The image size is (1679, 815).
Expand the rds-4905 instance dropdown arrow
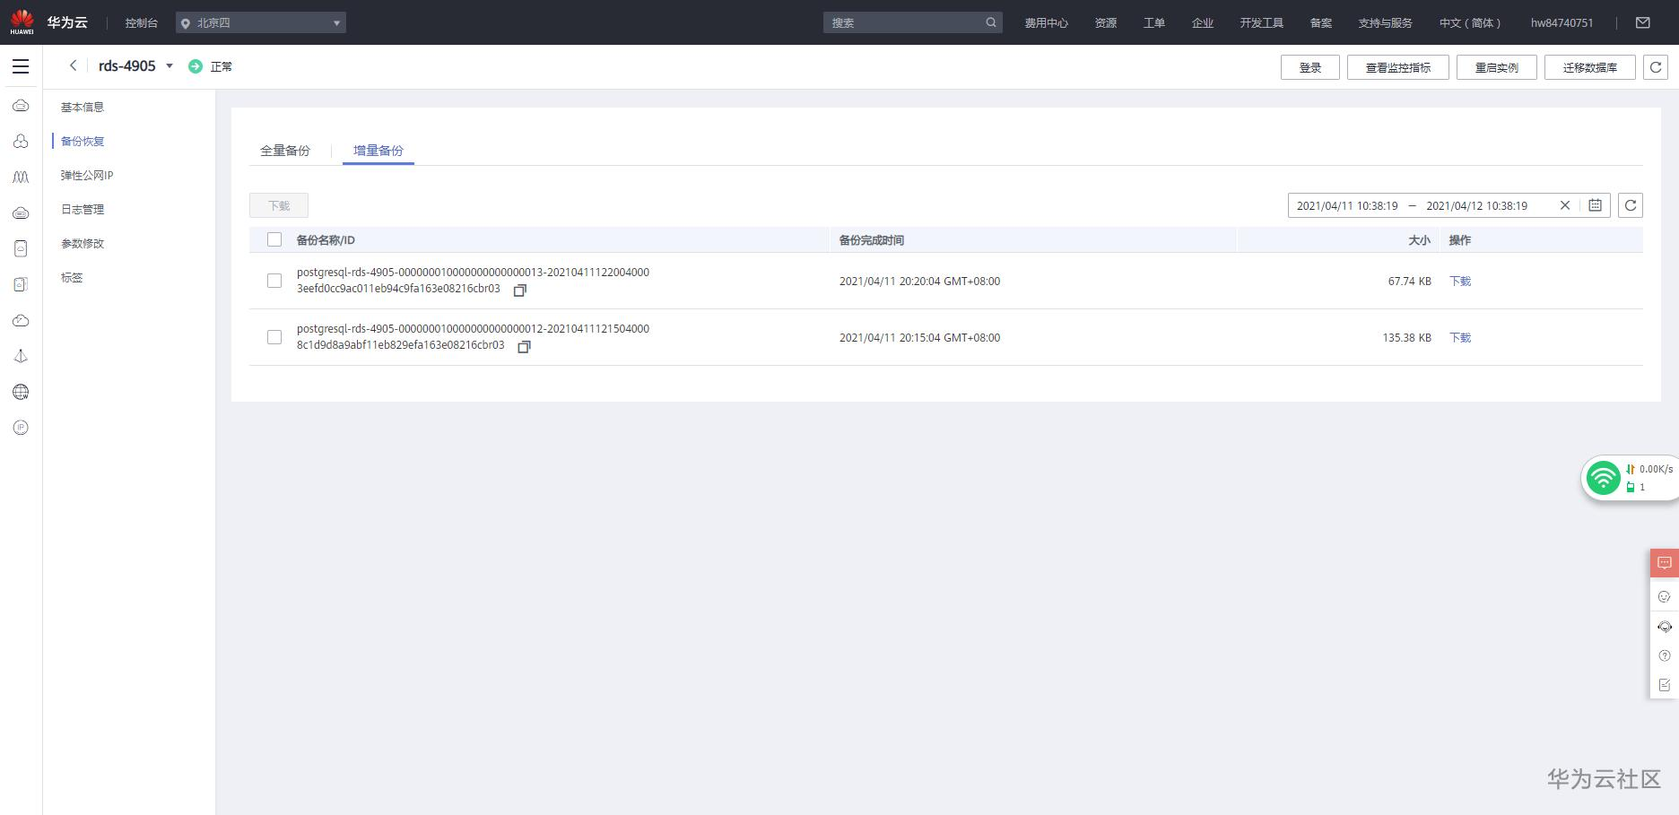tap(170, 65)
